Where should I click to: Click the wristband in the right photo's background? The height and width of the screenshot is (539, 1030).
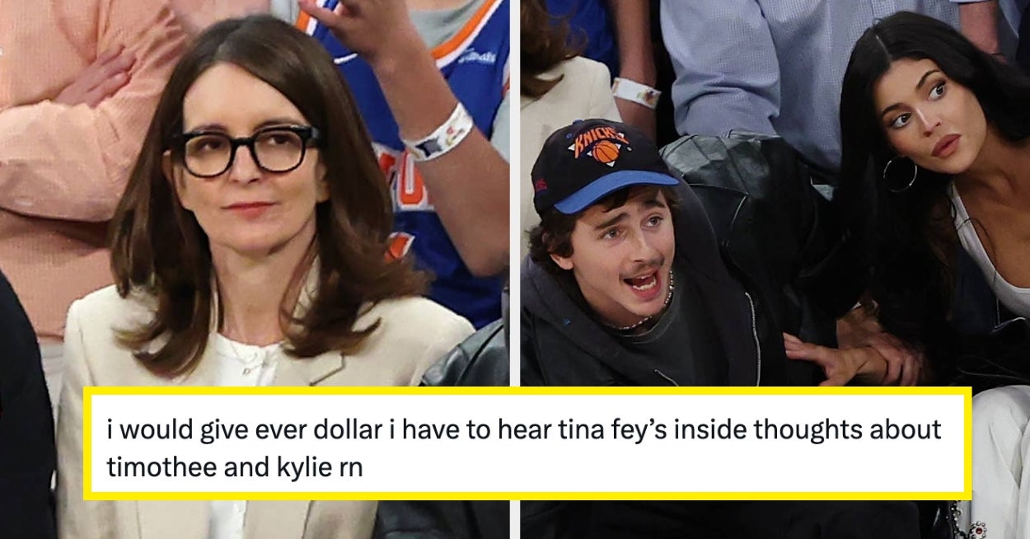(x=635, y=92)
